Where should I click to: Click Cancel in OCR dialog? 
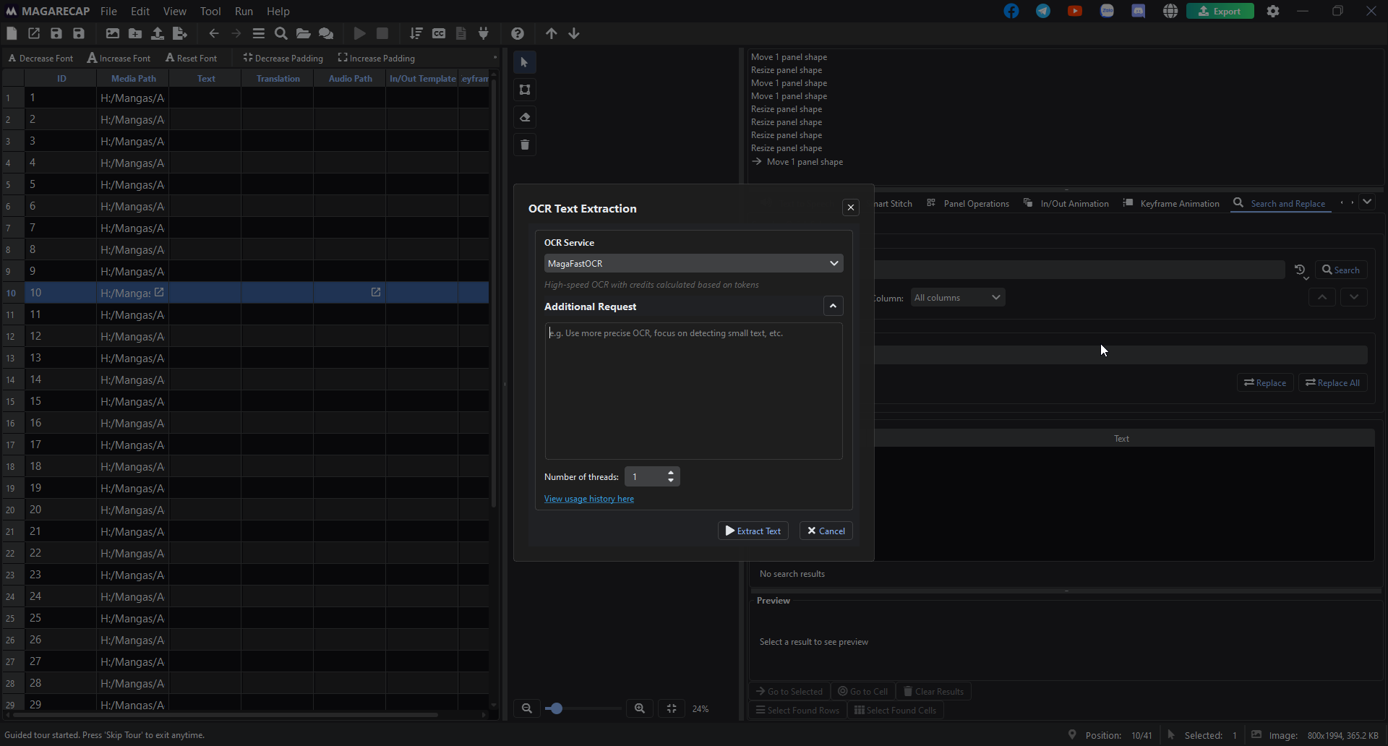point(826,531)
